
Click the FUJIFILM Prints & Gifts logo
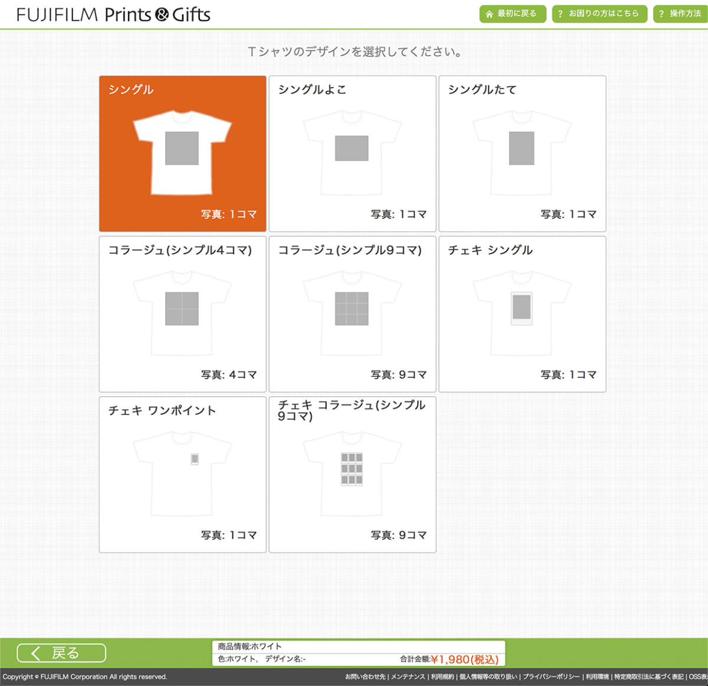[113, 15]
